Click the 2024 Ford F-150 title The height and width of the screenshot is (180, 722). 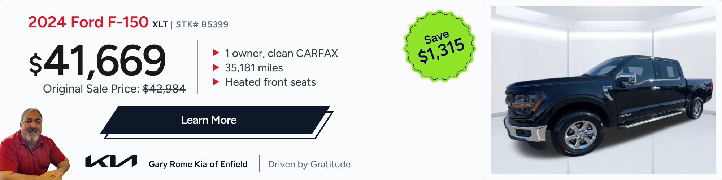pos(88,22)
